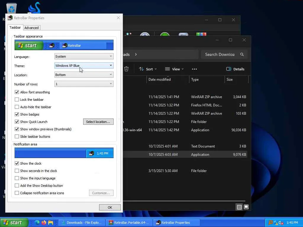Open the Theme dropdown showing Windows XP Blue

click(x=84, y=66)
